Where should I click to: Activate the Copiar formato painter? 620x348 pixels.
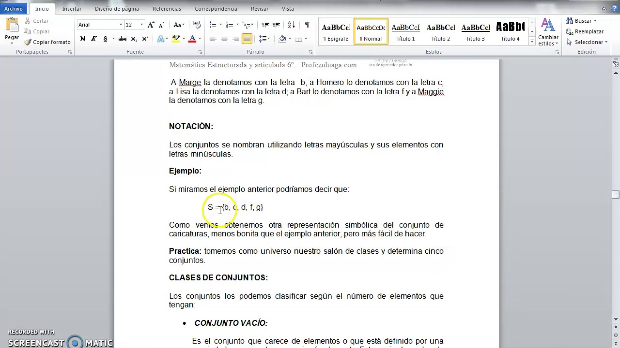47,42
